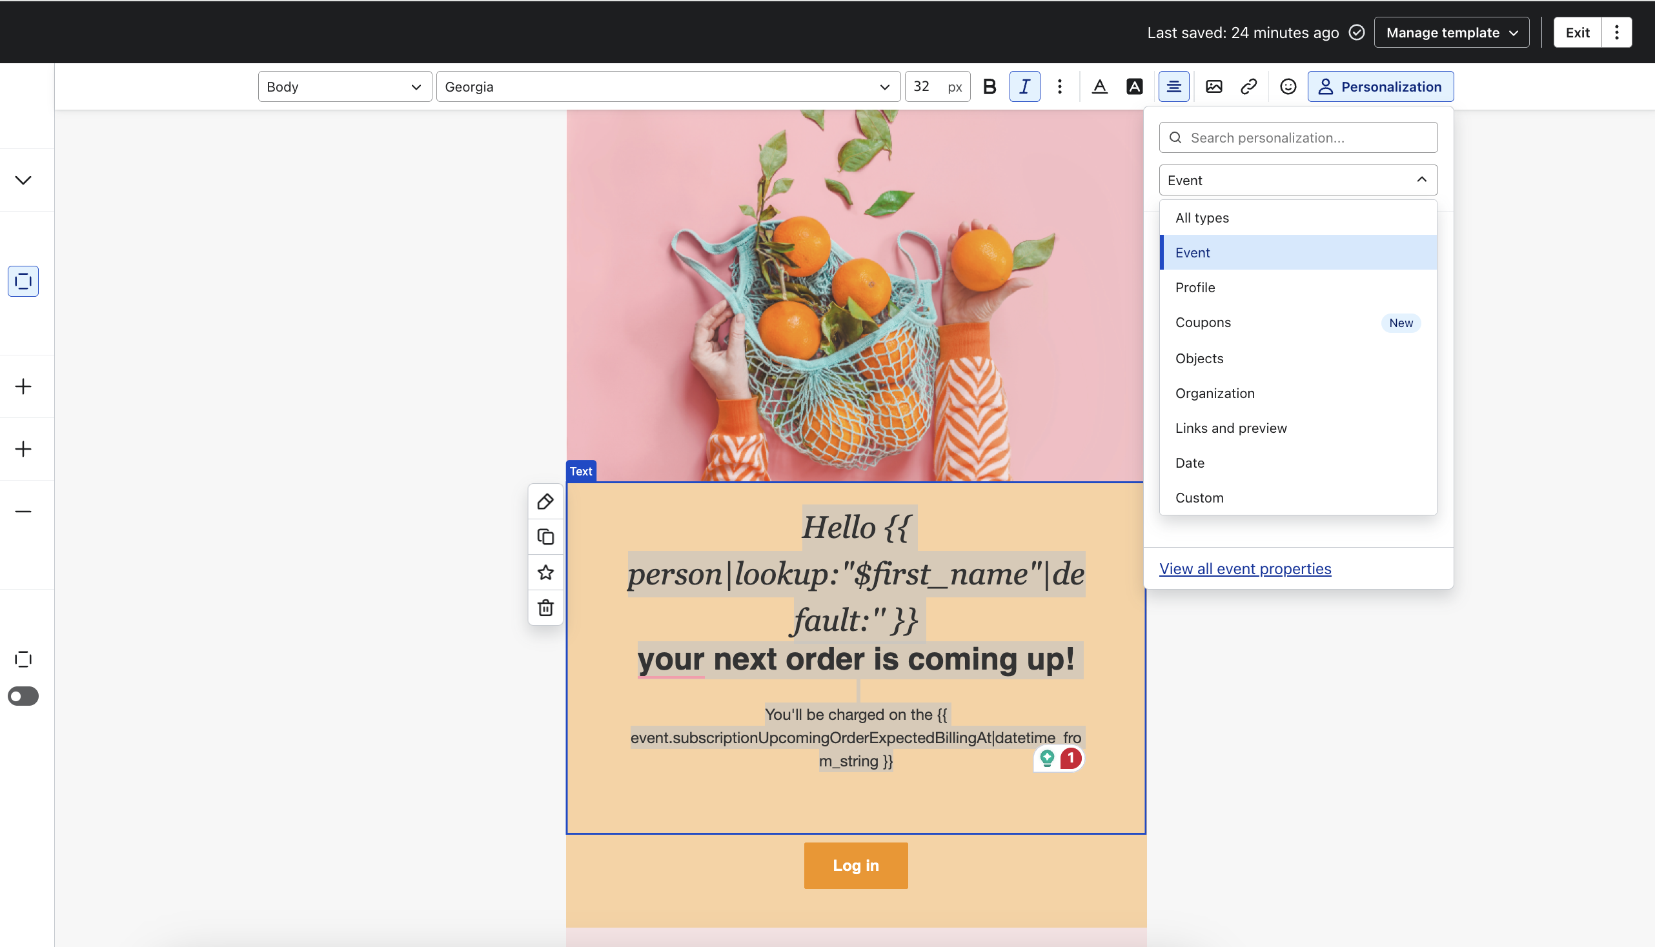Toggle the switch in left sidebar

pyautogui.click(x=23, y=696)
